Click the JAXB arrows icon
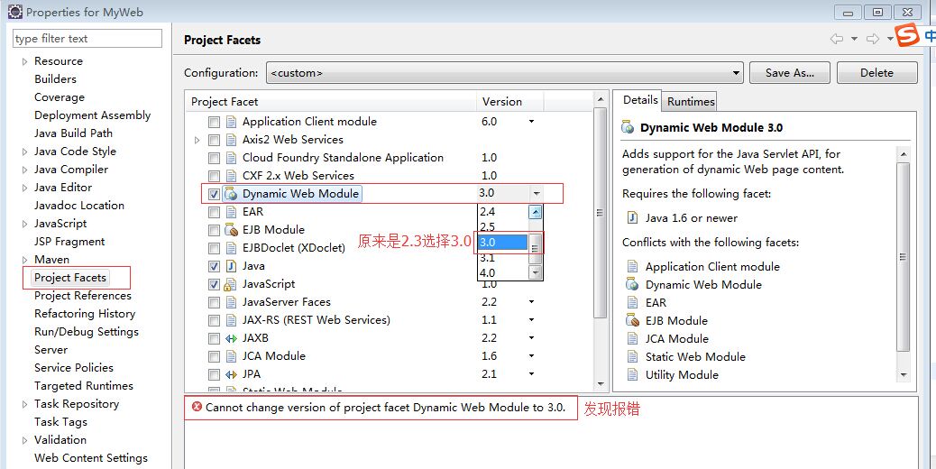 coord(231,338)
